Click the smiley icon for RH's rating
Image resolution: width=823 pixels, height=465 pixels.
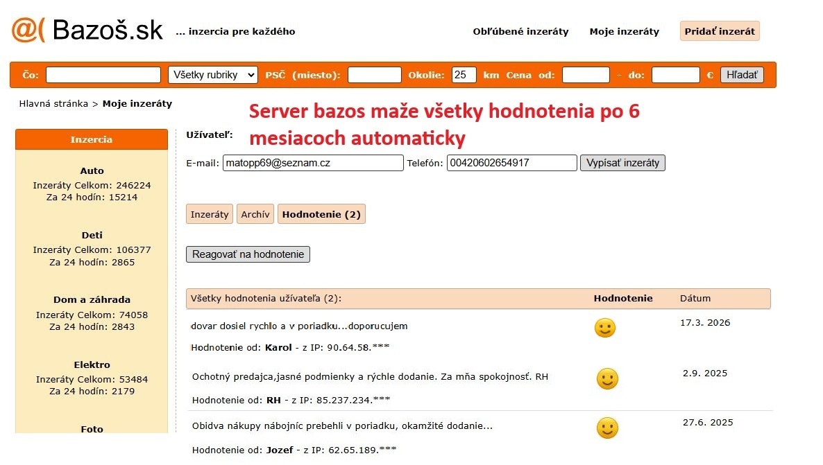(x=607, y=378)
